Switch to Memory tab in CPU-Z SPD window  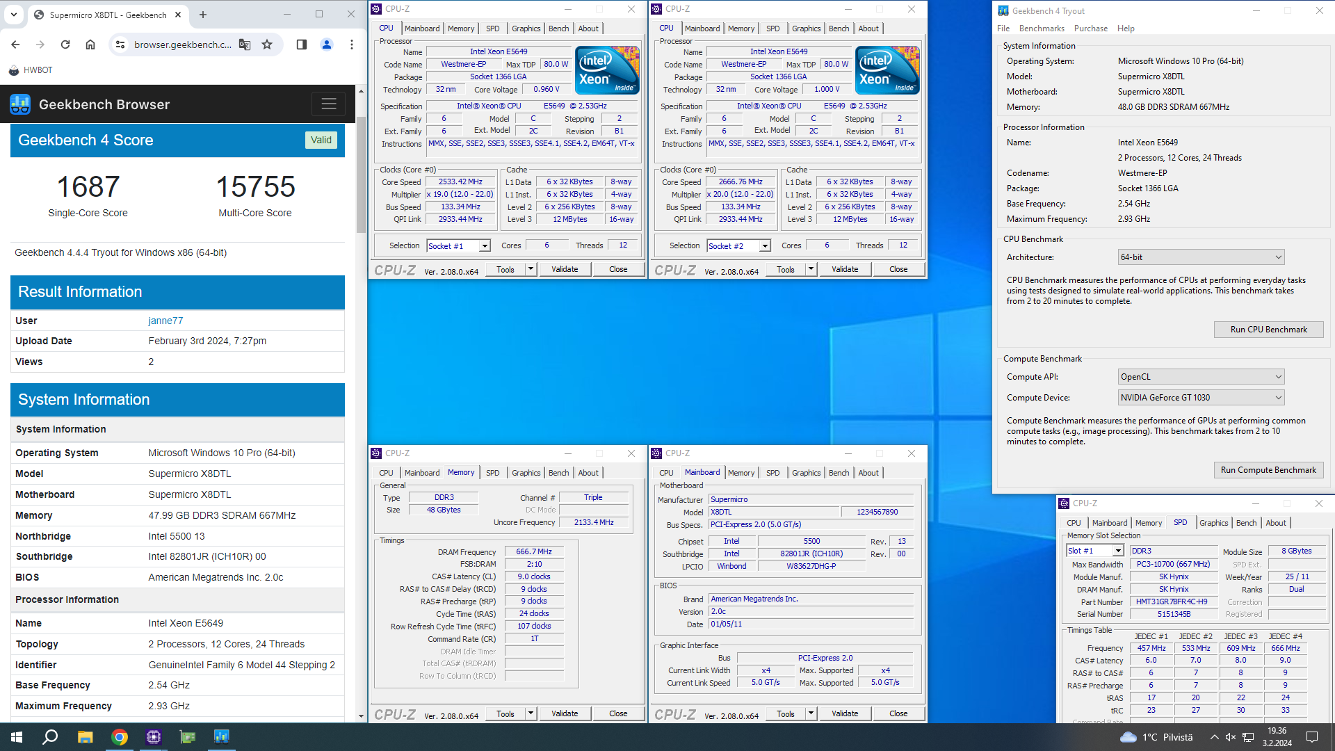click(1149, 523)
